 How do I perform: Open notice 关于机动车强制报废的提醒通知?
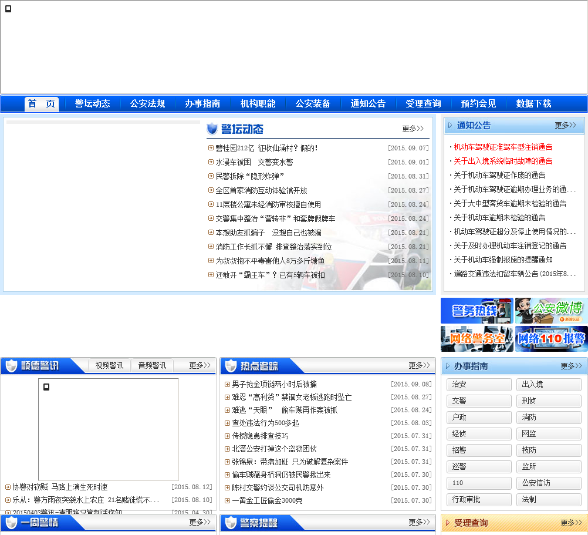tap(503, 260)
